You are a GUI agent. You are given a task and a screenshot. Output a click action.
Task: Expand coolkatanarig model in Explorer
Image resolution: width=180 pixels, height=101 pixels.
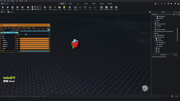click(x=154, y=35)
